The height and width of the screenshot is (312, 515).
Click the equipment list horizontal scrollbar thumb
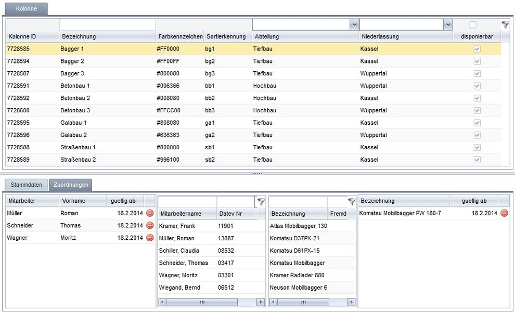pos(303,302)
